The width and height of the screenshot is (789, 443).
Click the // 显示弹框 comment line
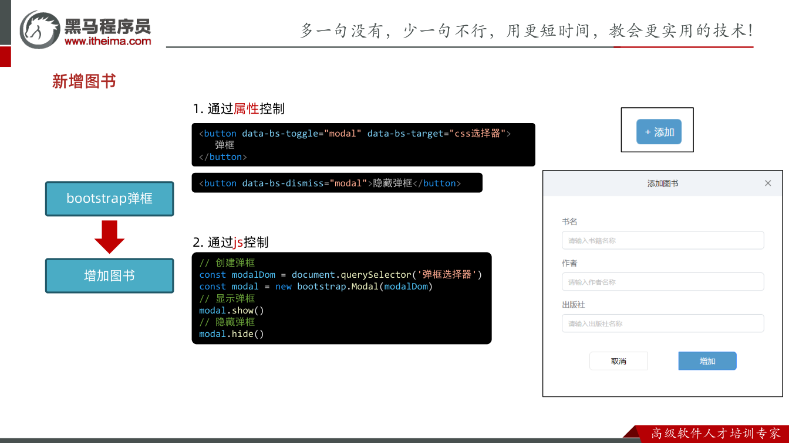pos(227,298)
